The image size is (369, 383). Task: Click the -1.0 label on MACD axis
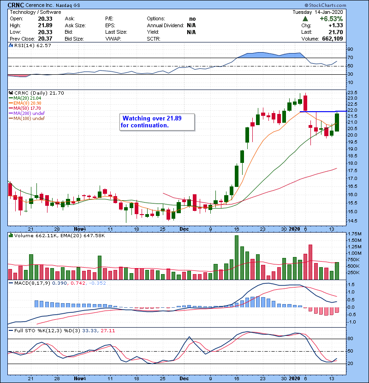[x=351, y=322]
